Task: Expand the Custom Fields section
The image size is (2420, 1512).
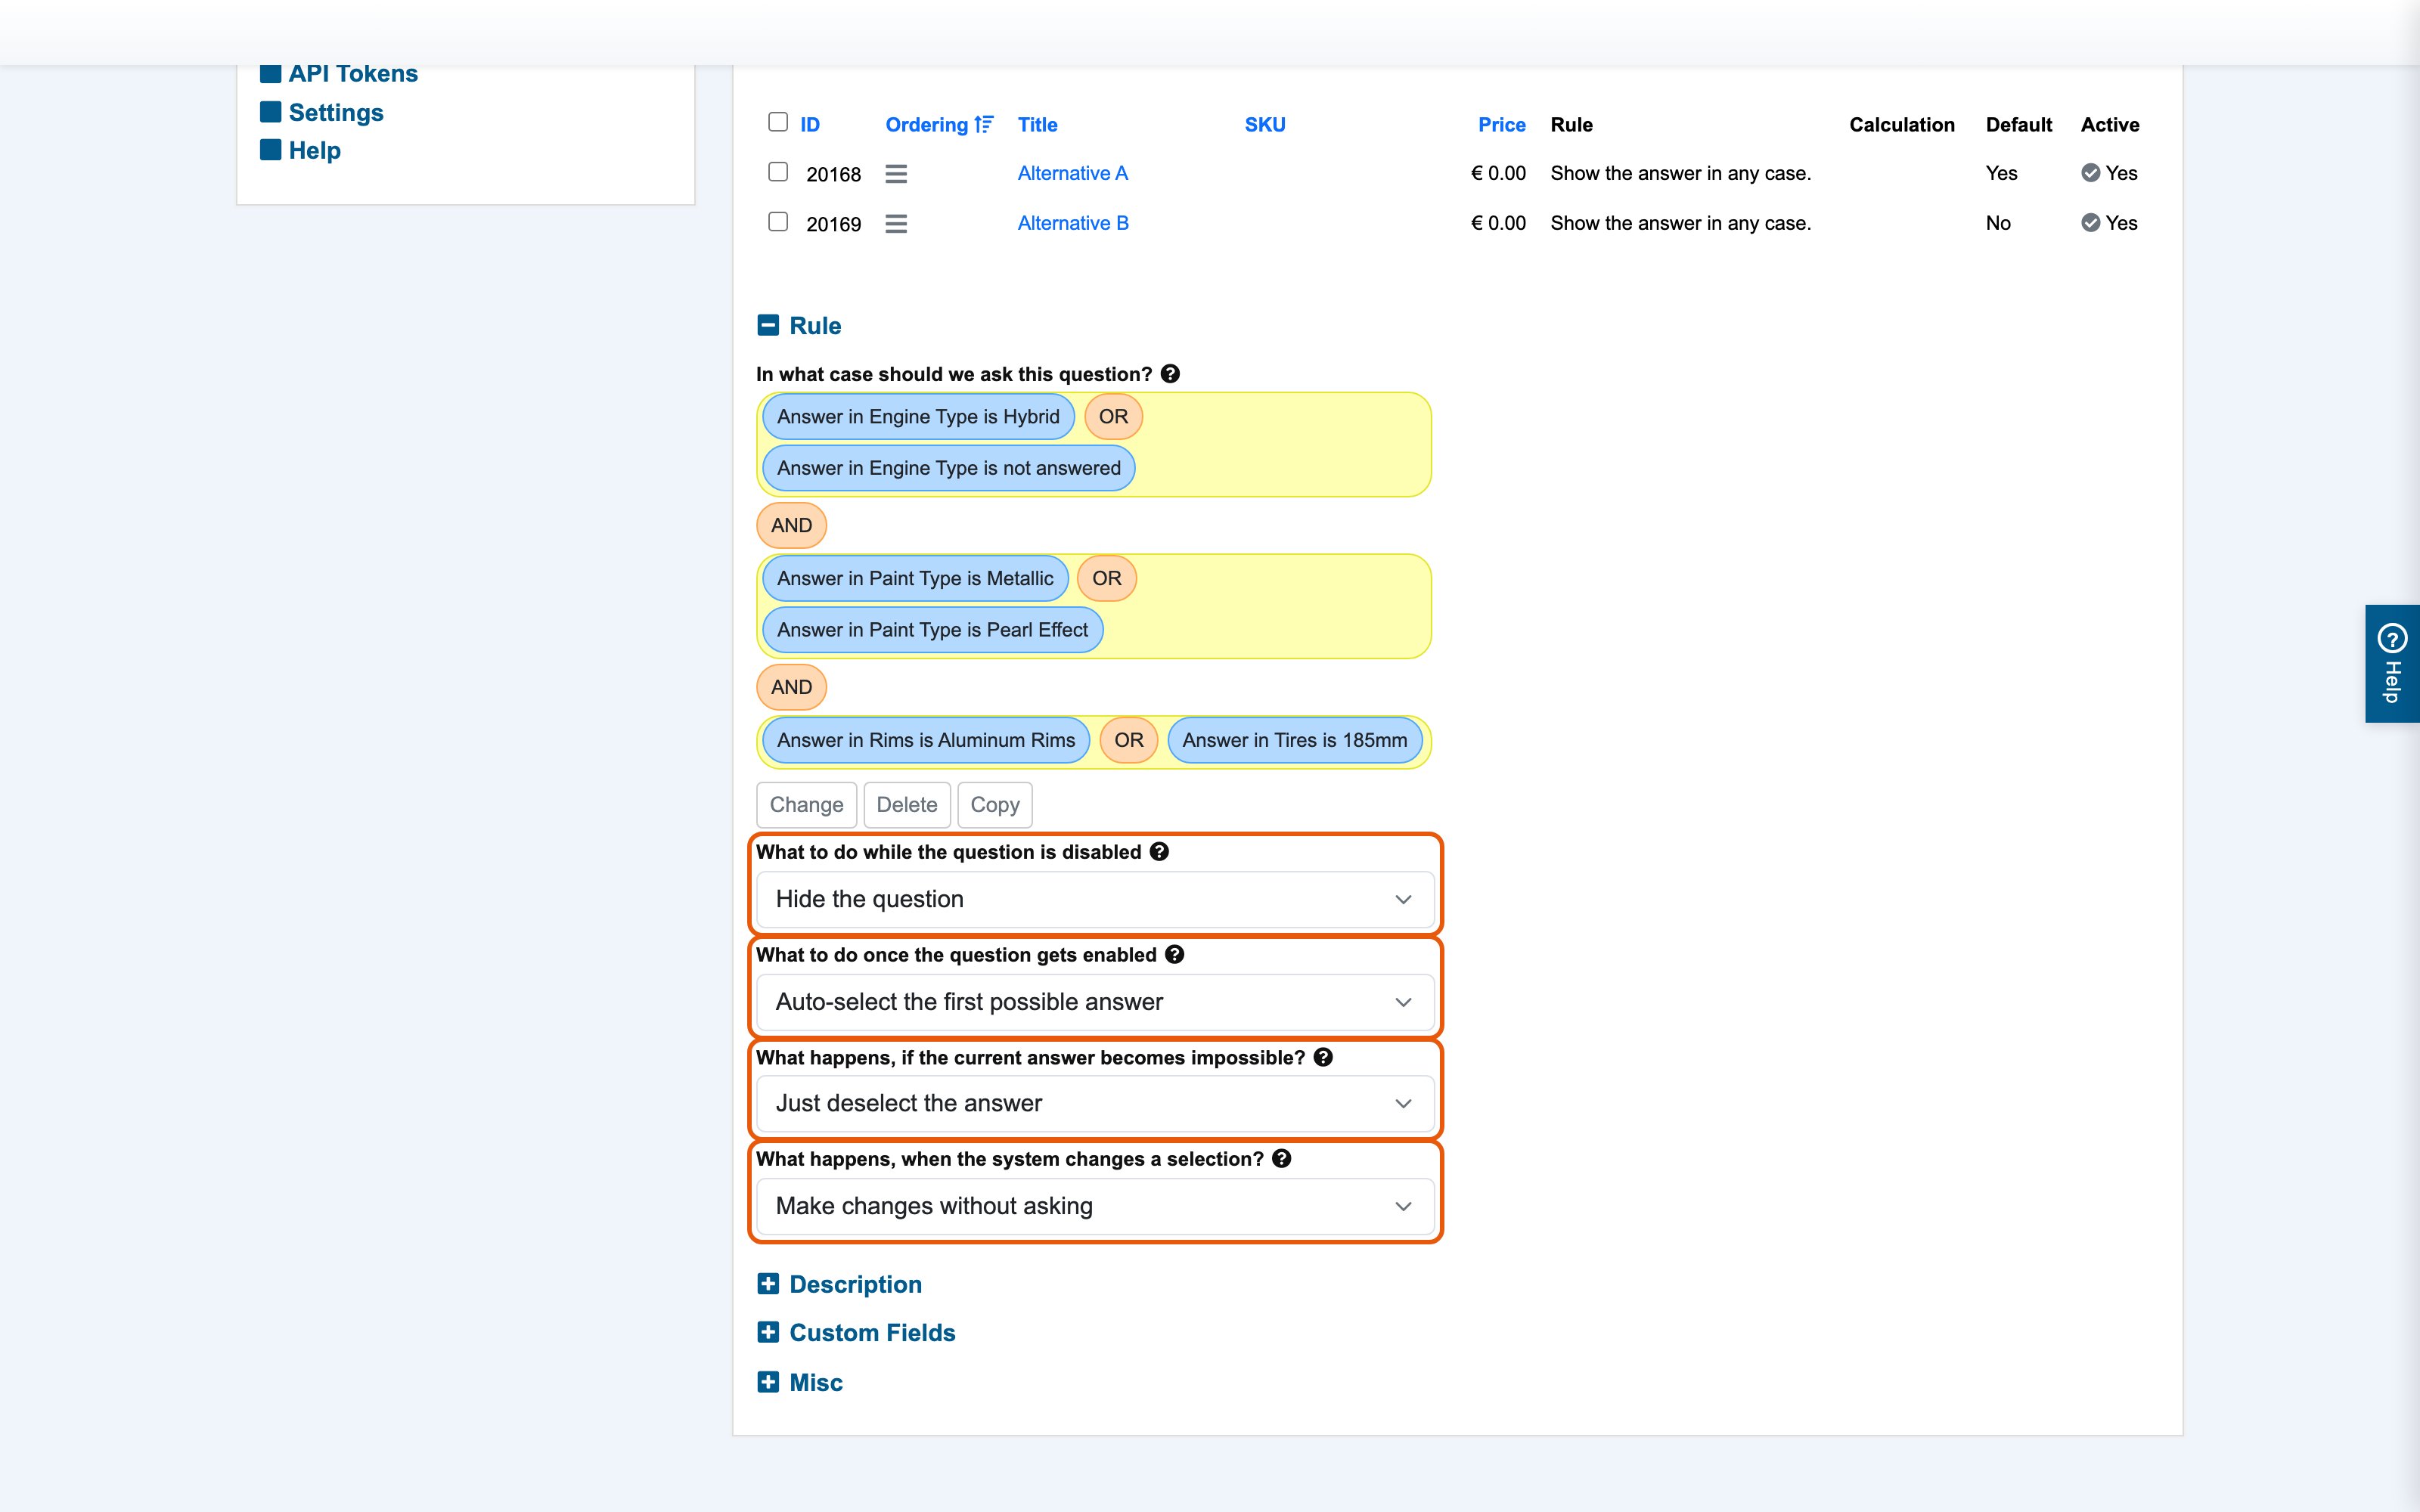Action: pyautogui.click(x=768, y=1332)
